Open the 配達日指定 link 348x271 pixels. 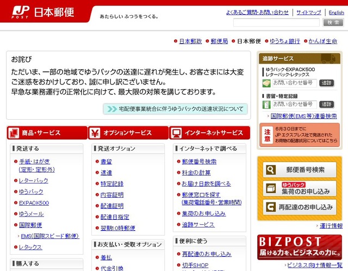click(115, 217)
